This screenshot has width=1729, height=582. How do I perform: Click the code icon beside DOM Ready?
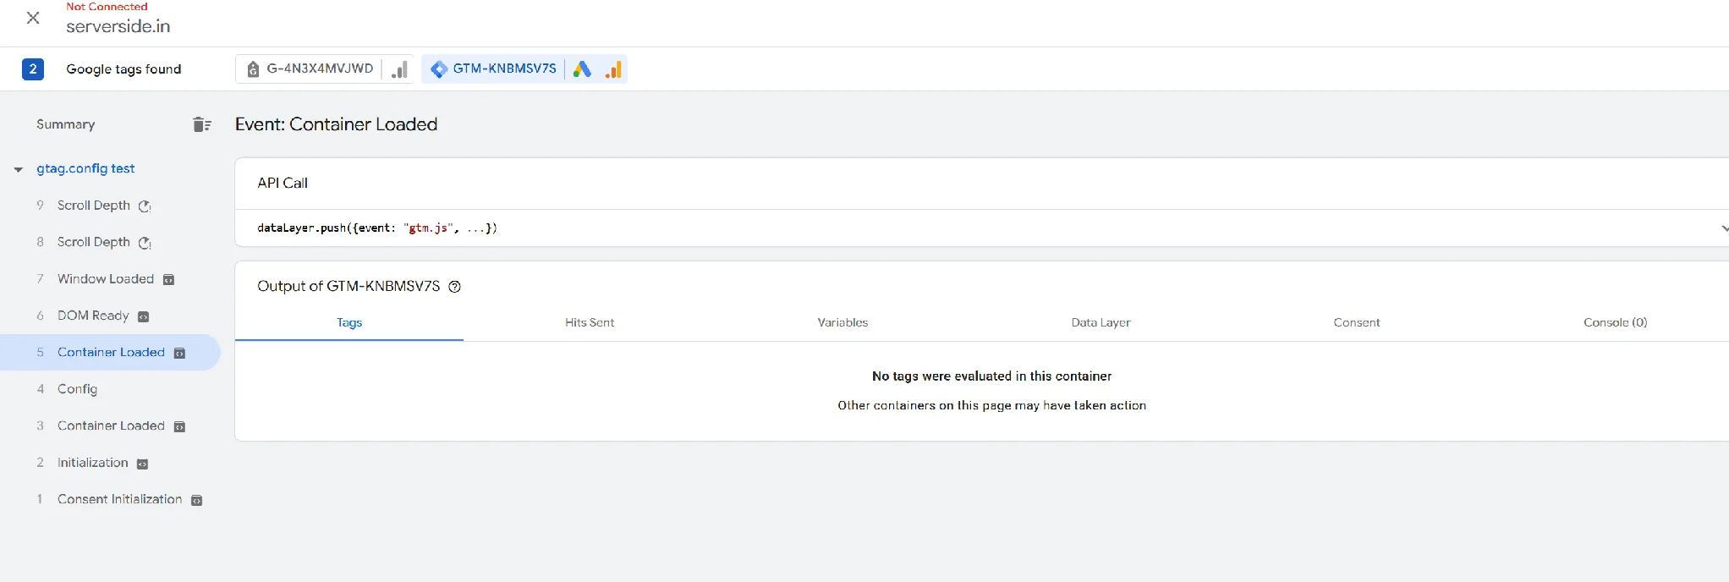[x=143, y=316]
